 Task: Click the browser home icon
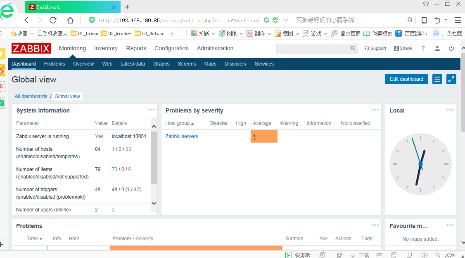tap(70, 20)
